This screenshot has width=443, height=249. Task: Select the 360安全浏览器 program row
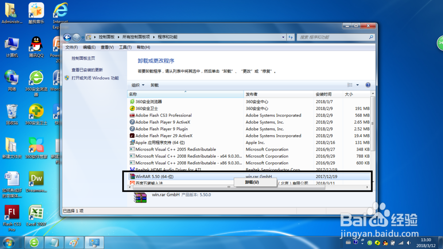pyautogui.click(x=249, y=102)
